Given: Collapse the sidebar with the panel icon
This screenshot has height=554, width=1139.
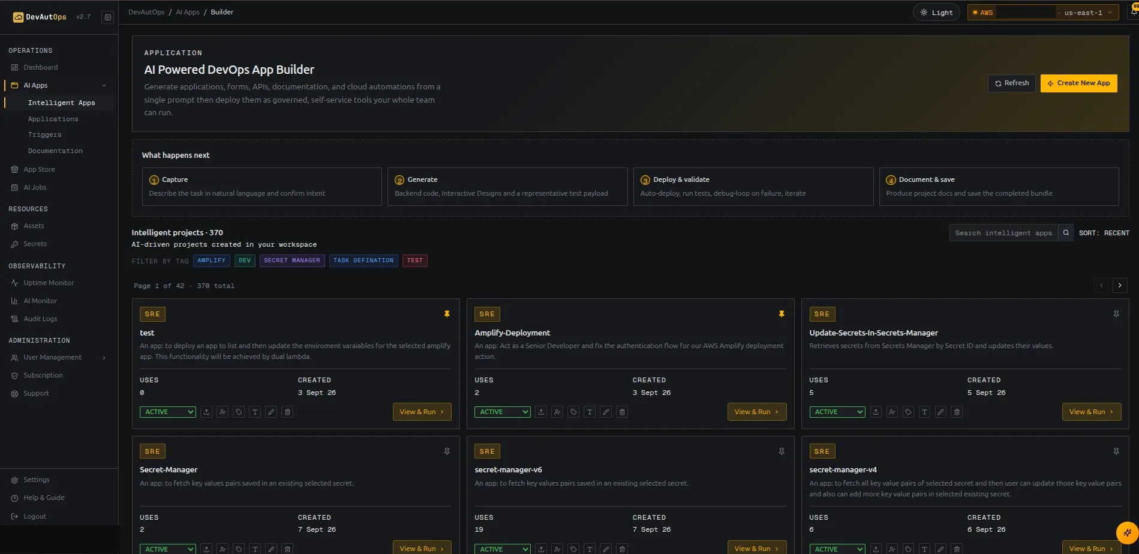Looking at the screenshot, I should click(108, 17).
